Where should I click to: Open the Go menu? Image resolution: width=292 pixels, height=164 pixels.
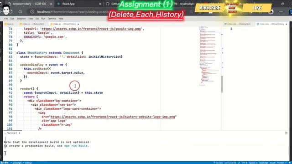[37, 19]
